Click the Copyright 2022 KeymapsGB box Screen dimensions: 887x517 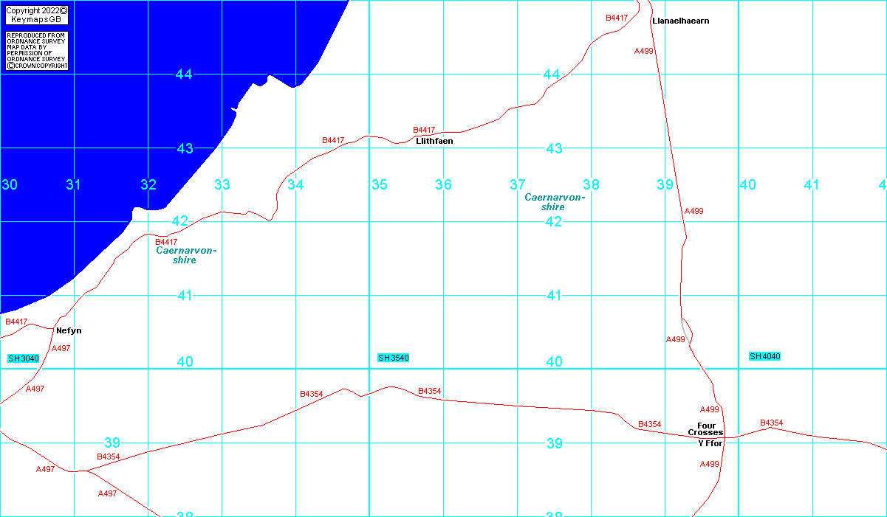[37, 15]
